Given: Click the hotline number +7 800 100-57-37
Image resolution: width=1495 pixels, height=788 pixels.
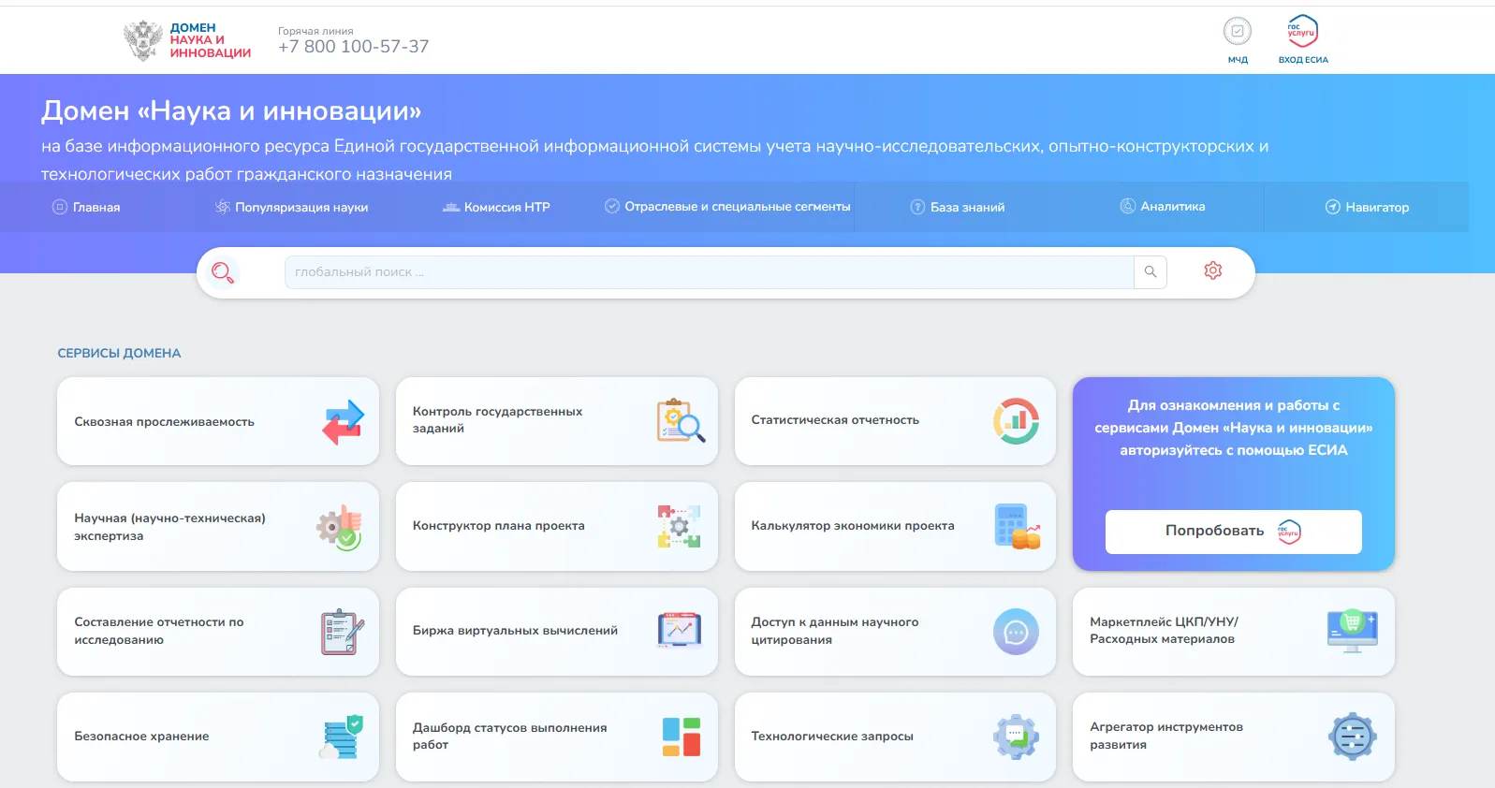Looking at the screenshot, I should pyautogui.click(x=353, y=47).
